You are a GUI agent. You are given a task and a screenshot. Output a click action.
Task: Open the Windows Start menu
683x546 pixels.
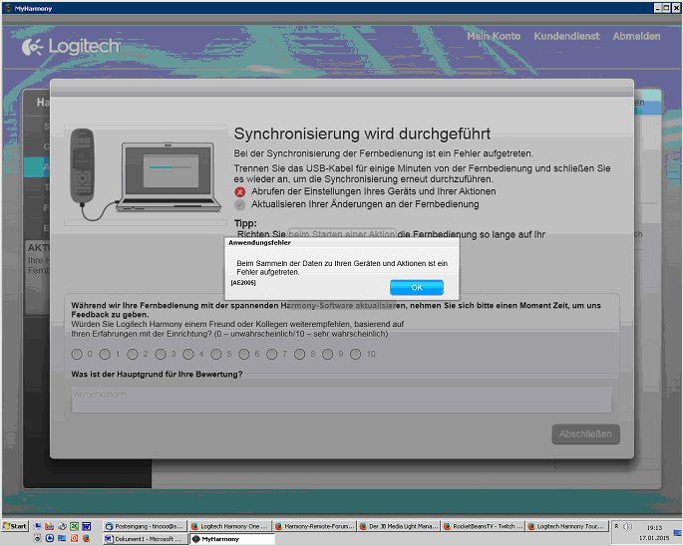pos(15,525)
